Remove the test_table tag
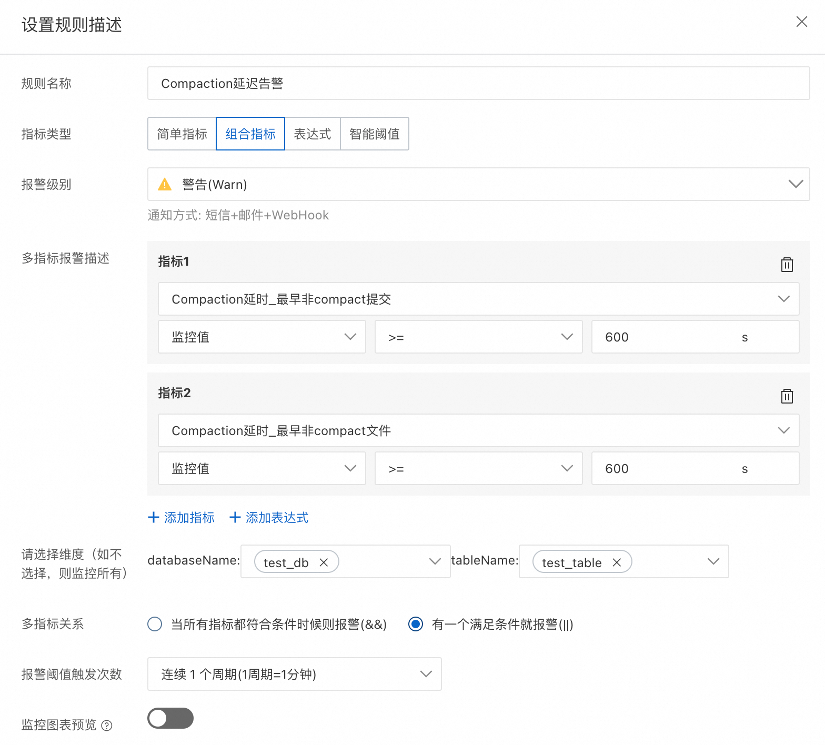Image resolution: width=825 pixels, height=745 pixels. [617, 562]
